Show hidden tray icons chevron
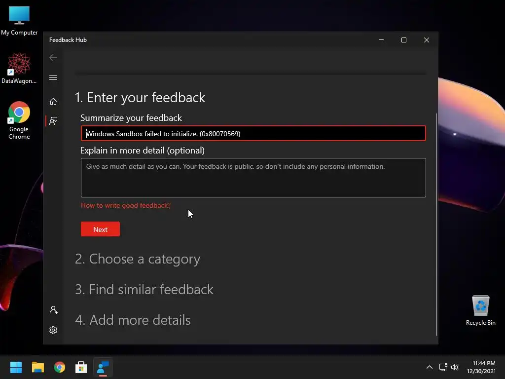Image resolution: width=505 pixels, height=379 pixels. click(x=430, y=367)
